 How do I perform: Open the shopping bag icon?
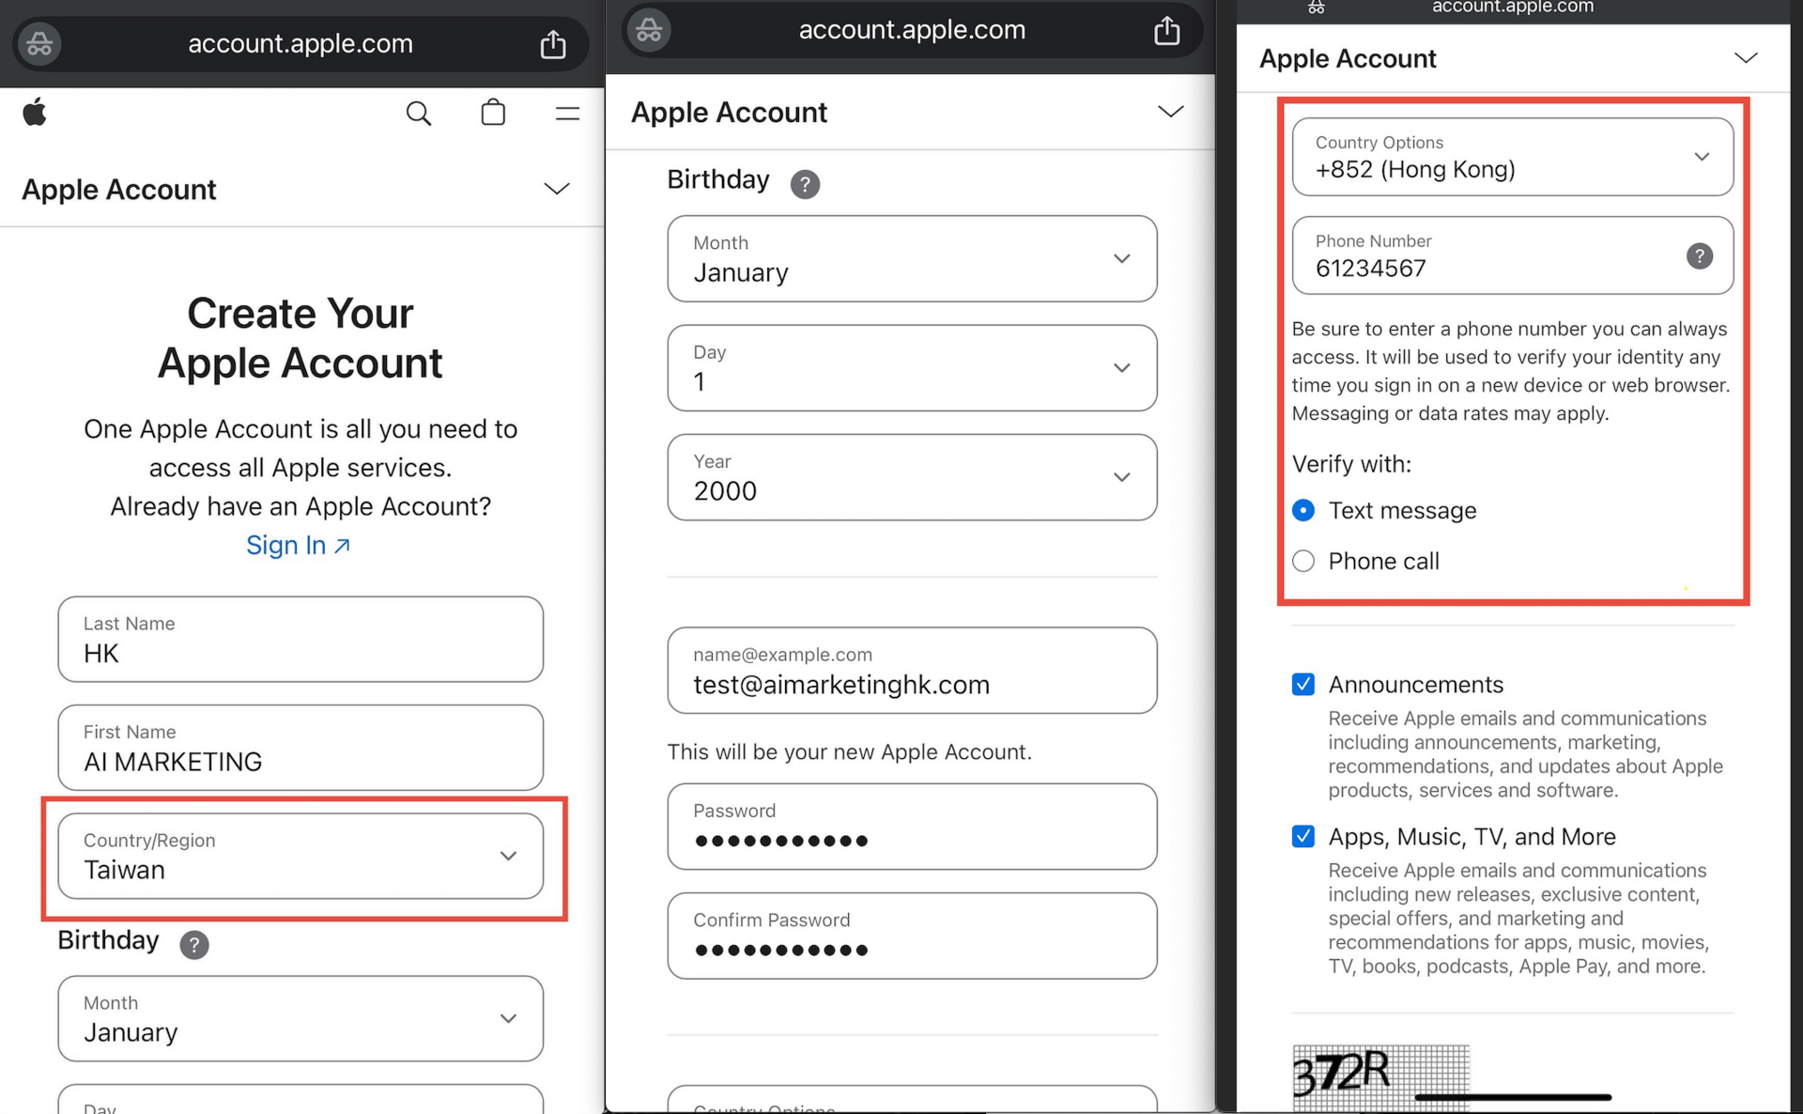click(x=493, y=113)
